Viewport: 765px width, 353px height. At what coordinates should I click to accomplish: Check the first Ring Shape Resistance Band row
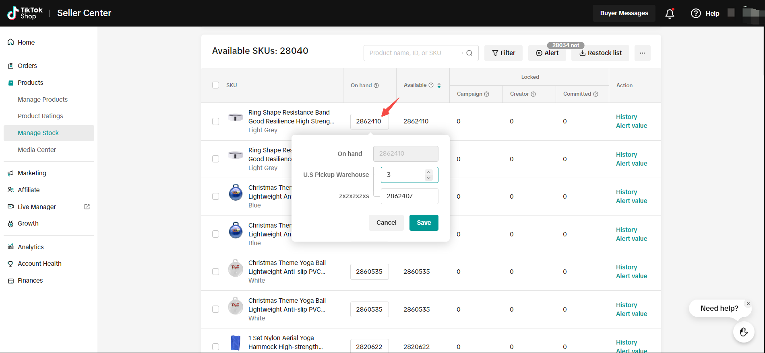click(216, 121)
